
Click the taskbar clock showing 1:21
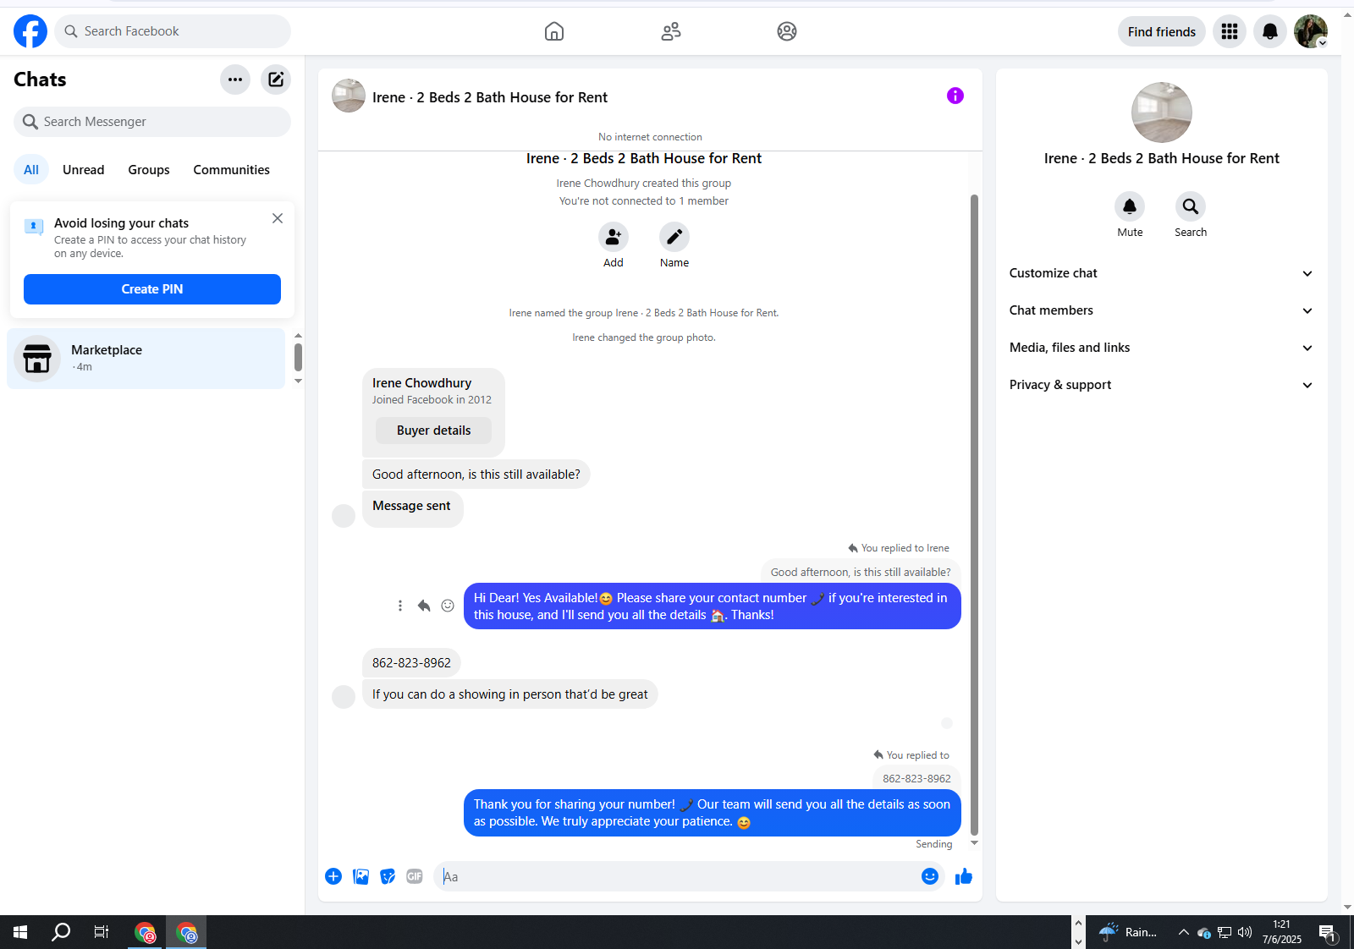1282,932
